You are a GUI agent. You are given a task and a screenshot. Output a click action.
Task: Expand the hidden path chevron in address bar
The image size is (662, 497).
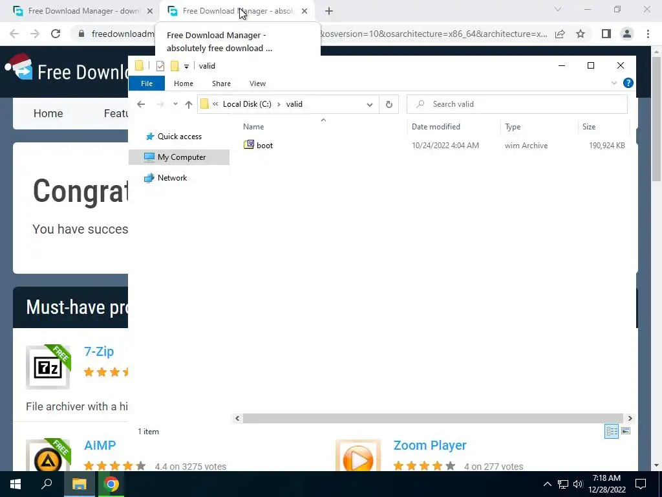(x=215, y=104)
